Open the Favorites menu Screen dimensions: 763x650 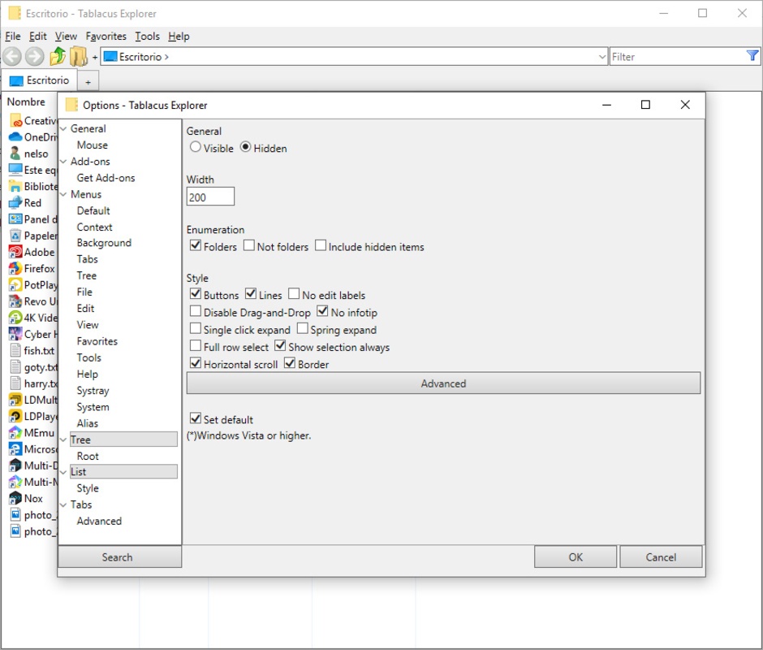[x=106, y=37]
